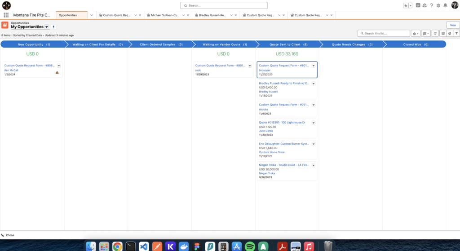The image size is (460, 251).
Task: Select Waiting on Vendor Quote stage header
Action: point(225,44)
